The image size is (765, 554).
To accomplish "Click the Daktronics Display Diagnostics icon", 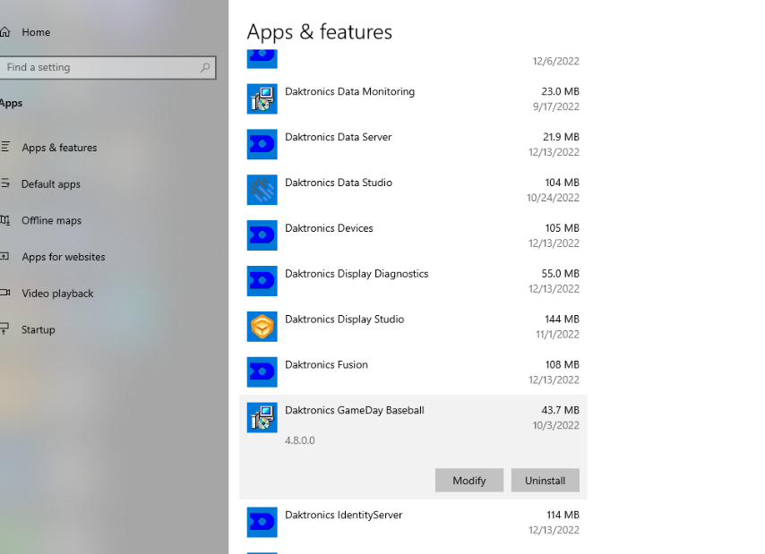I will [x=262, y=281].
